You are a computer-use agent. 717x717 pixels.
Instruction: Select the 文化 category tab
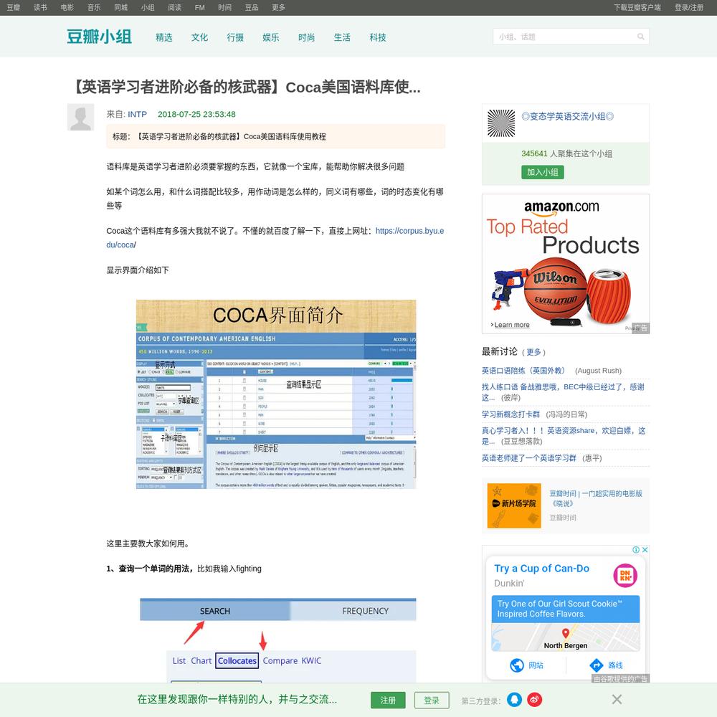click(x=200, y=37)
